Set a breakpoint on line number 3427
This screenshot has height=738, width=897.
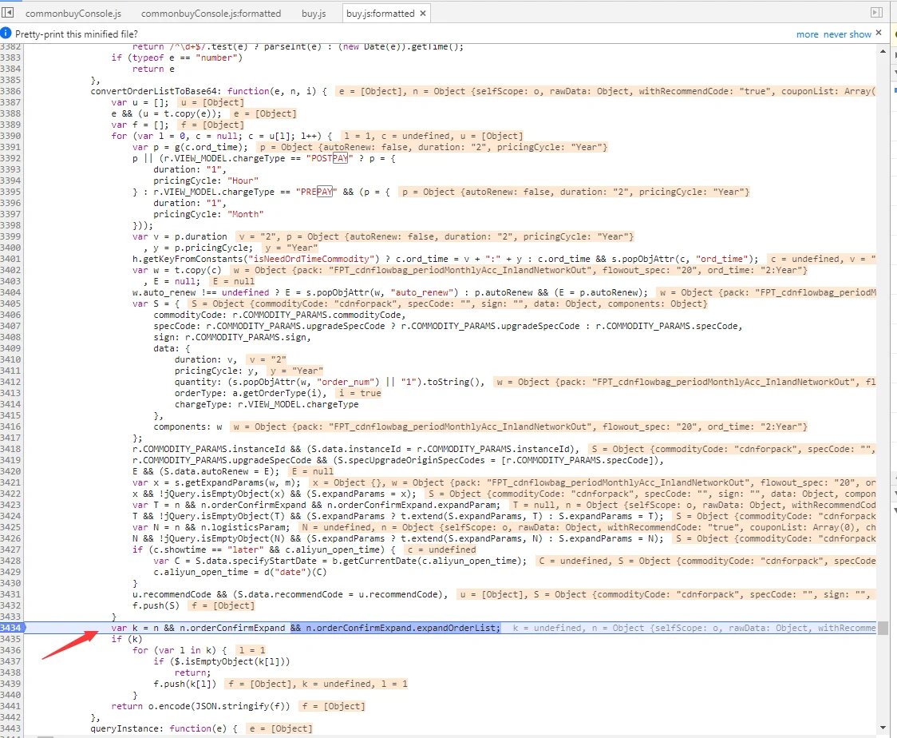pyautogui.click(x=11, y=550)
